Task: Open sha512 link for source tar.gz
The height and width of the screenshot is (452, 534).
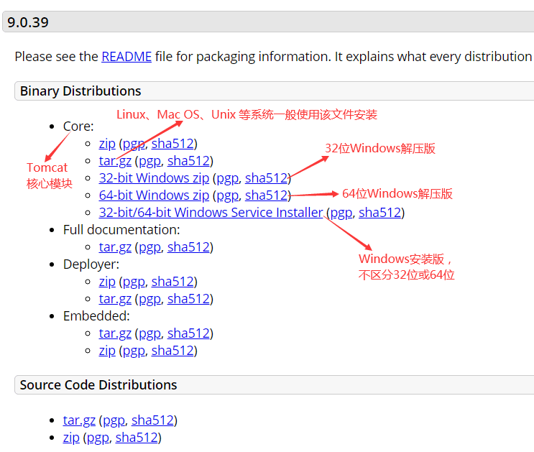Action: (152, 420)
